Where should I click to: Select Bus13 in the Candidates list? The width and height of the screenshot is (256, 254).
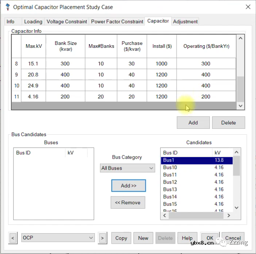point(170,189)
